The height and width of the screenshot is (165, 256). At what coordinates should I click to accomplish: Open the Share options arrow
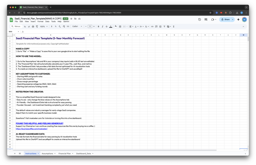click(233, 20)
